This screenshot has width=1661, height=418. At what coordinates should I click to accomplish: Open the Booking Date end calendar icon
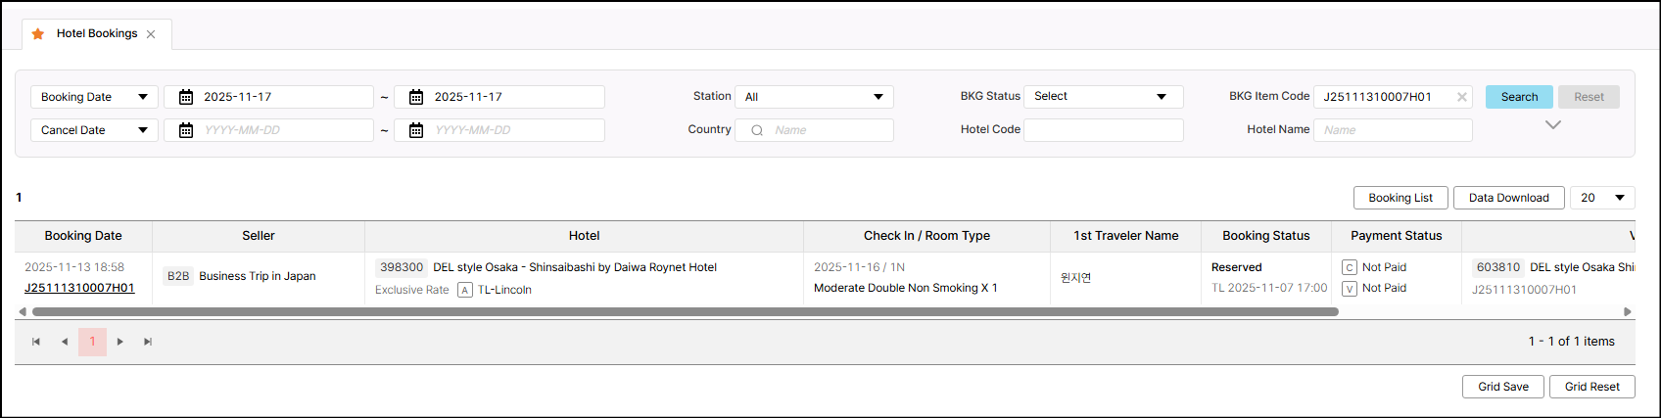click(416, 97)
